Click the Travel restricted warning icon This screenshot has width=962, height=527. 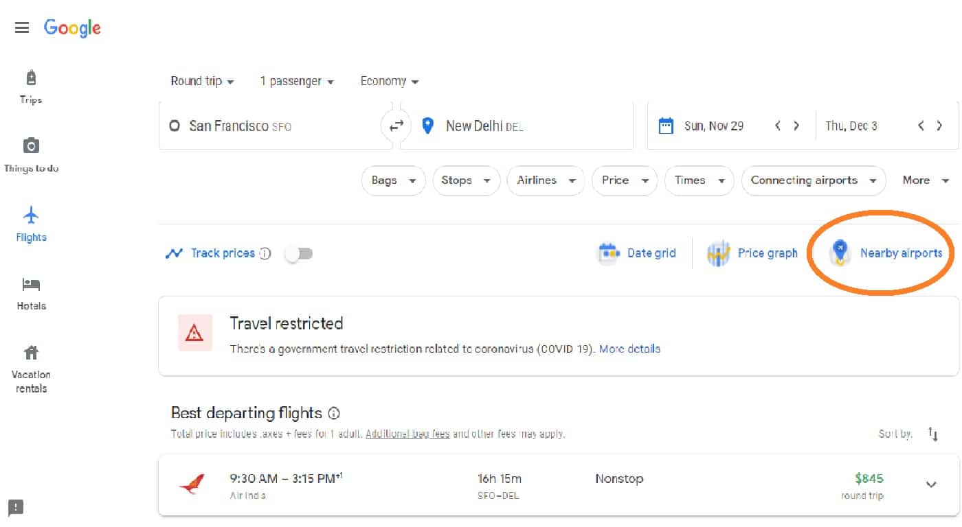click(194, 333)
